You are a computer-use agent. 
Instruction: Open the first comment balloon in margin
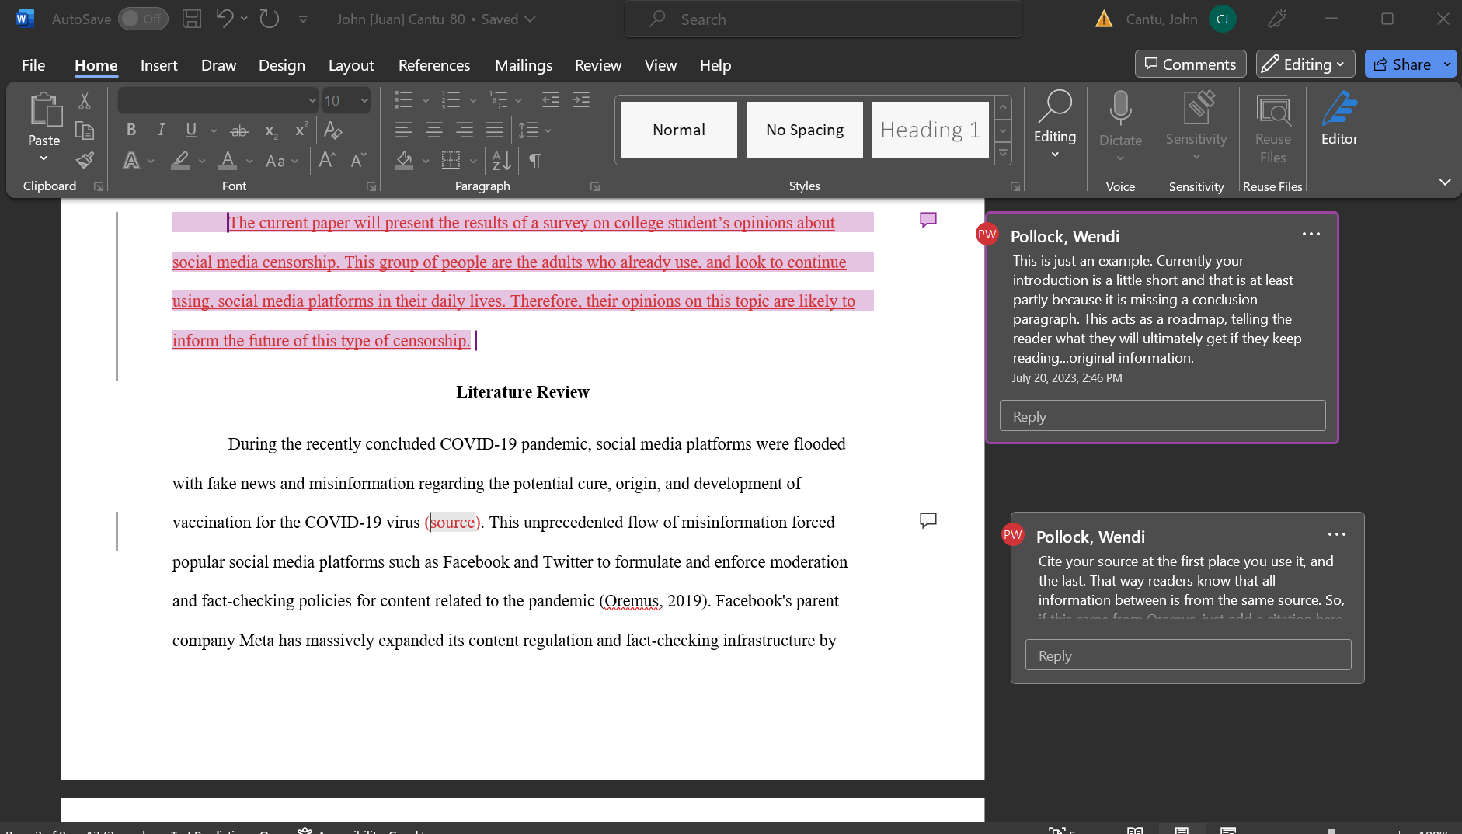[x=928, y=220]
